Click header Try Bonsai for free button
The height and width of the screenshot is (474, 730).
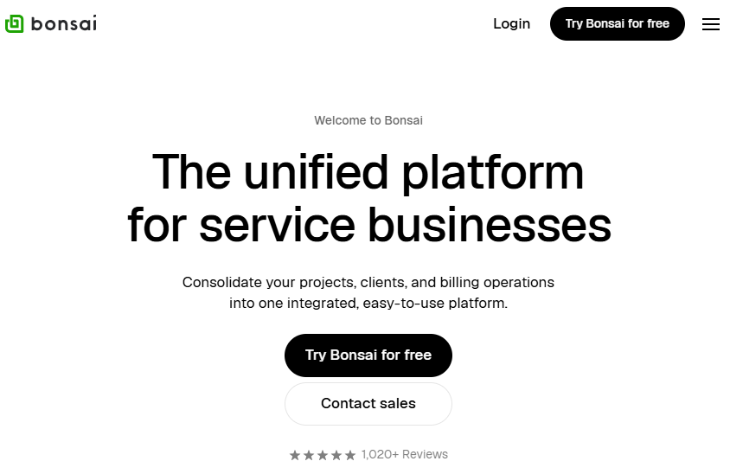tap(618, 23)
